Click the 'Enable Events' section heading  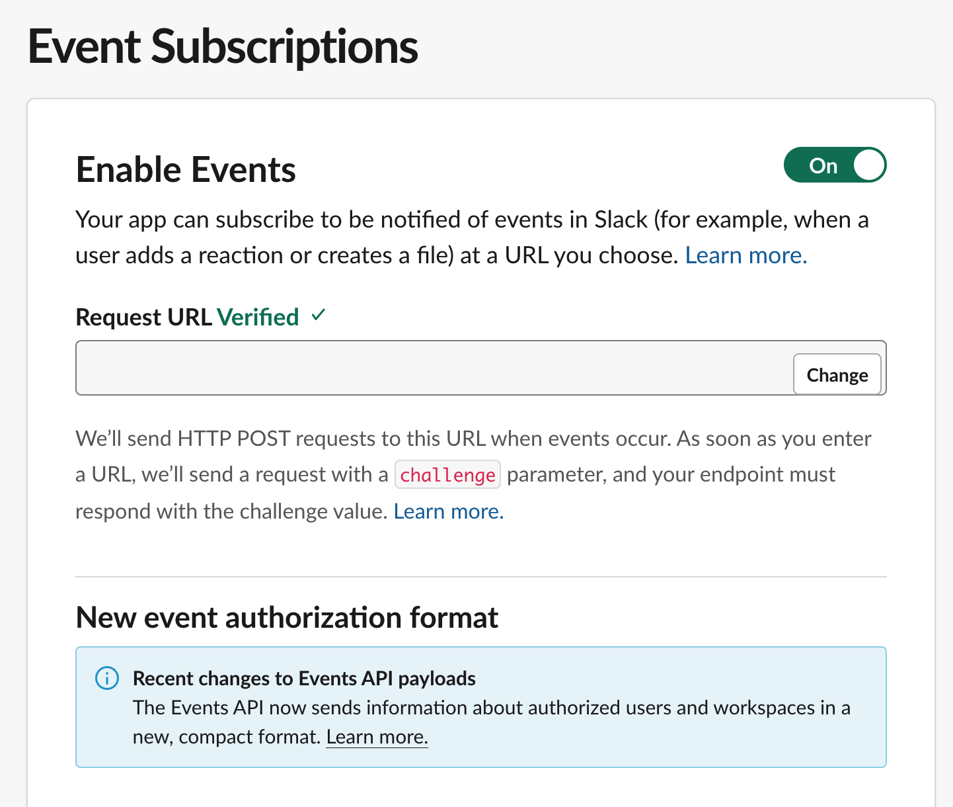[186, 170]
